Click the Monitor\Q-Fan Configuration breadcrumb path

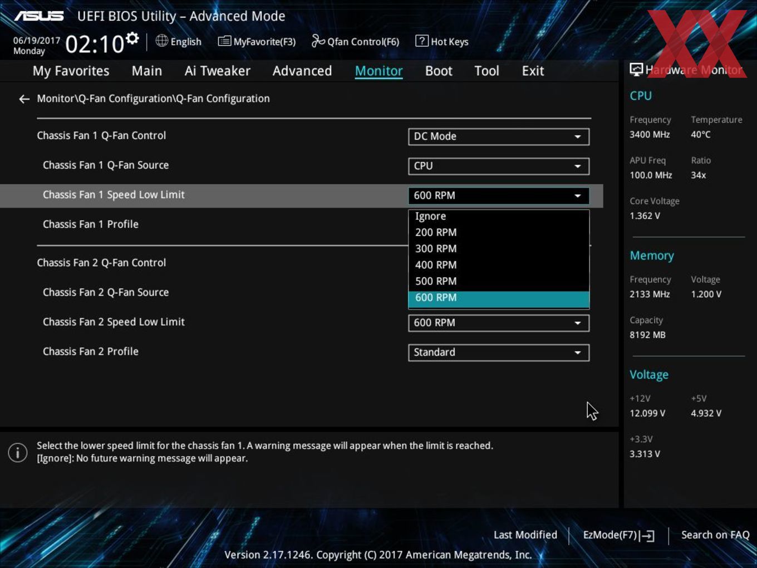pos(153,99)
